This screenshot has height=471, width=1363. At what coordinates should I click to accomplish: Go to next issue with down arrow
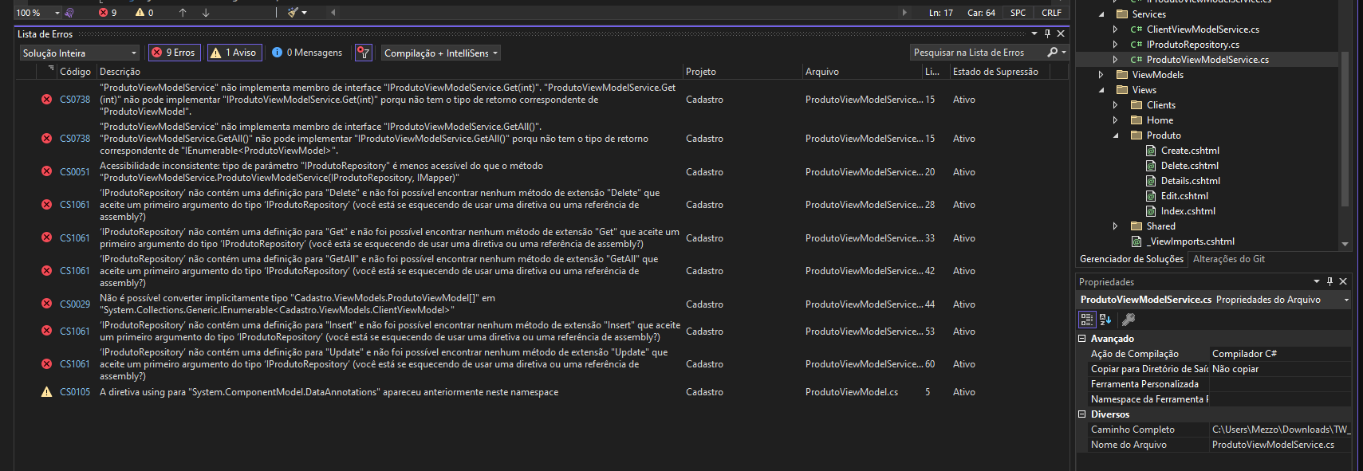pos(206,12)
